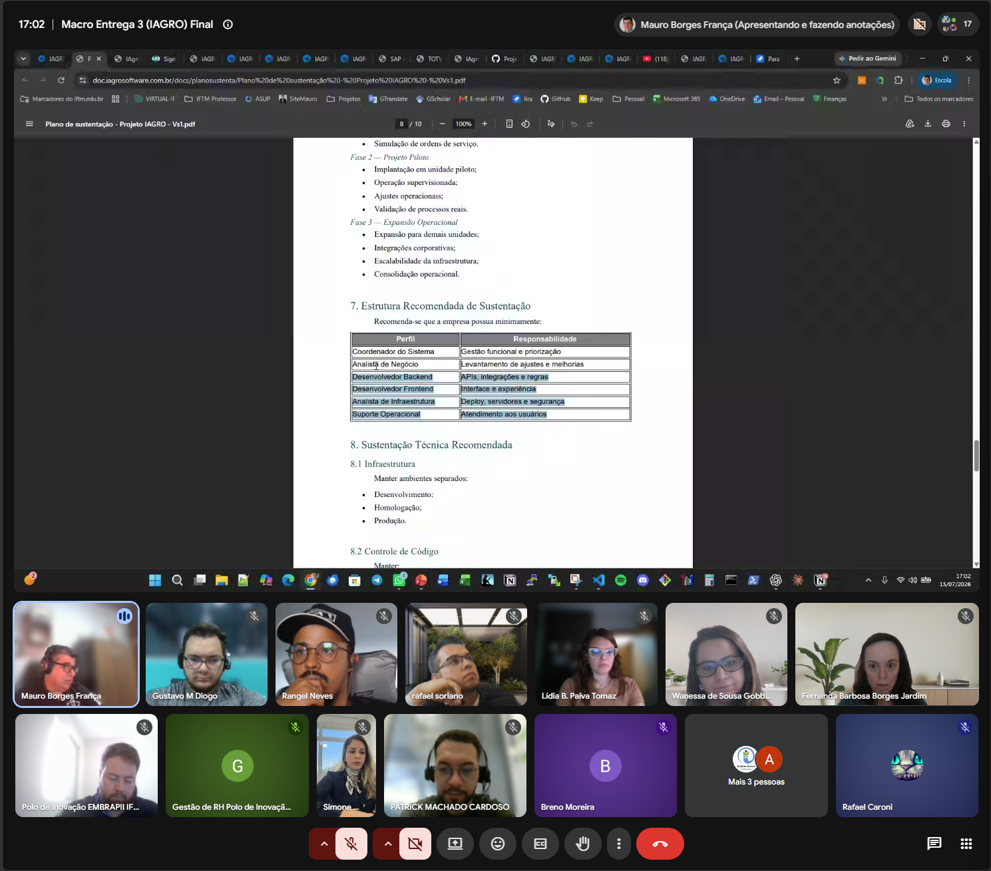This screenshot has width=991, height=871.
Task: Turn on the camera
Action: tap(415, 844)
